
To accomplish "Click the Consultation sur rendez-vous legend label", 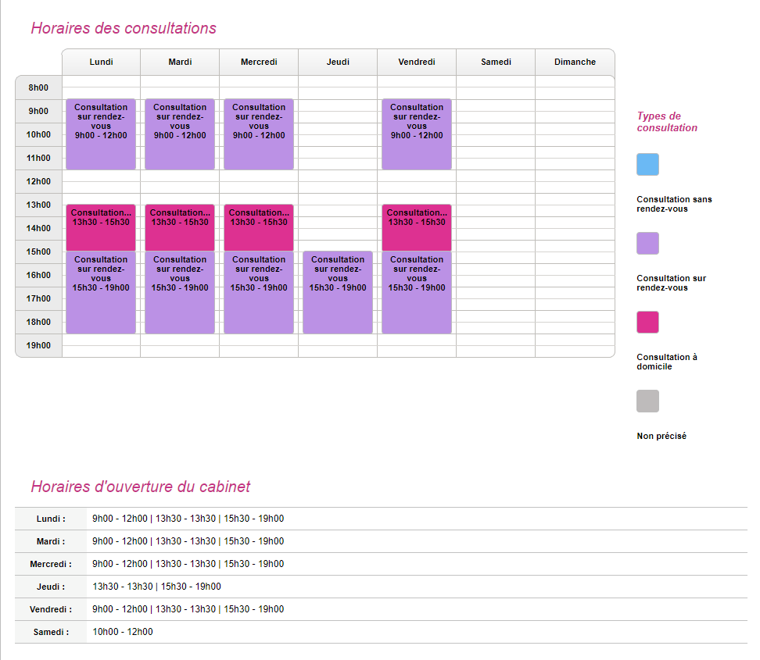I will [x=672, y=283].
